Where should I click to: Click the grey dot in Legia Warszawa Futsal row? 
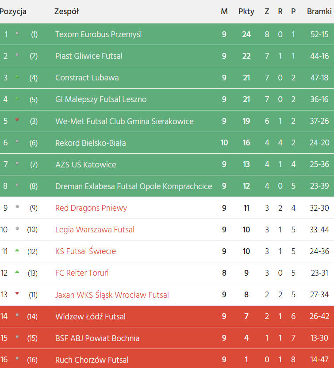click(17, 228)
